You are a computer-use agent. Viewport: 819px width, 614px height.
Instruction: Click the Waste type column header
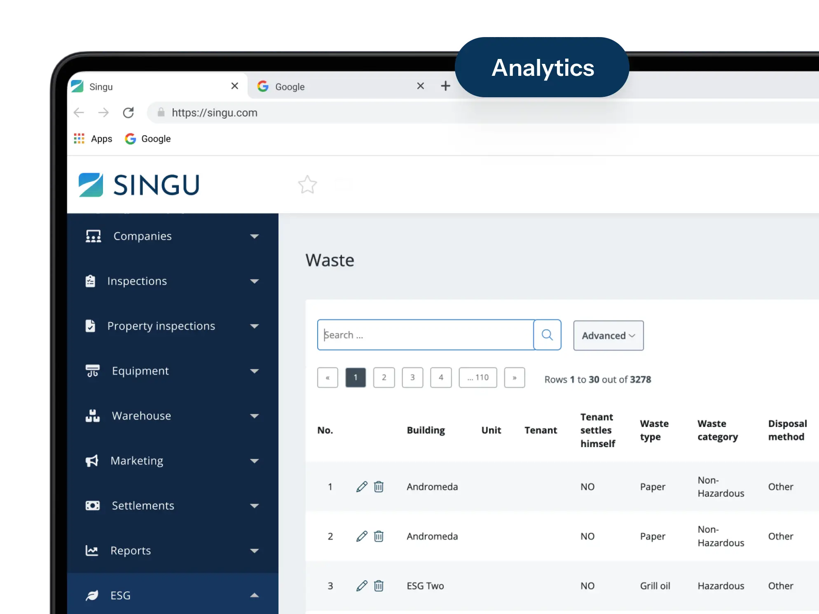(x=654, y=430)
